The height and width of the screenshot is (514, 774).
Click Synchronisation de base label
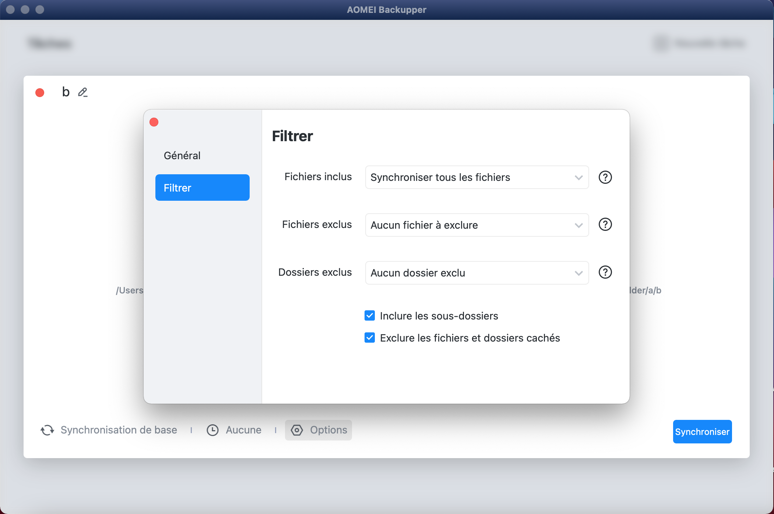(119, 430)
